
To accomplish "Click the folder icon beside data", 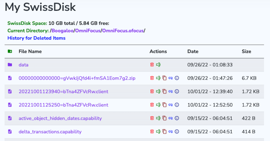I will [10, 65].
